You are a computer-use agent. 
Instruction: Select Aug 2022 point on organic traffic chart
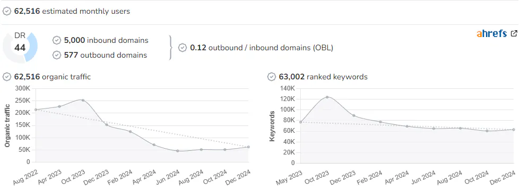(36, 110)
